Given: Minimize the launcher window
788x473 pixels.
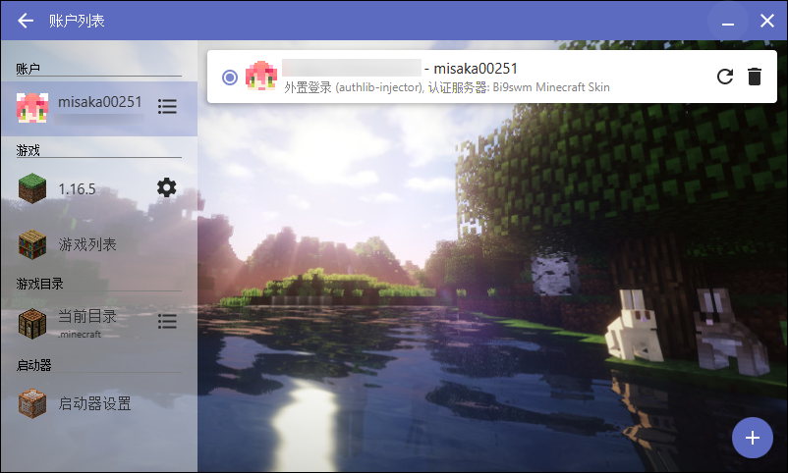Looking at the screenshot, I should [728, 21].
